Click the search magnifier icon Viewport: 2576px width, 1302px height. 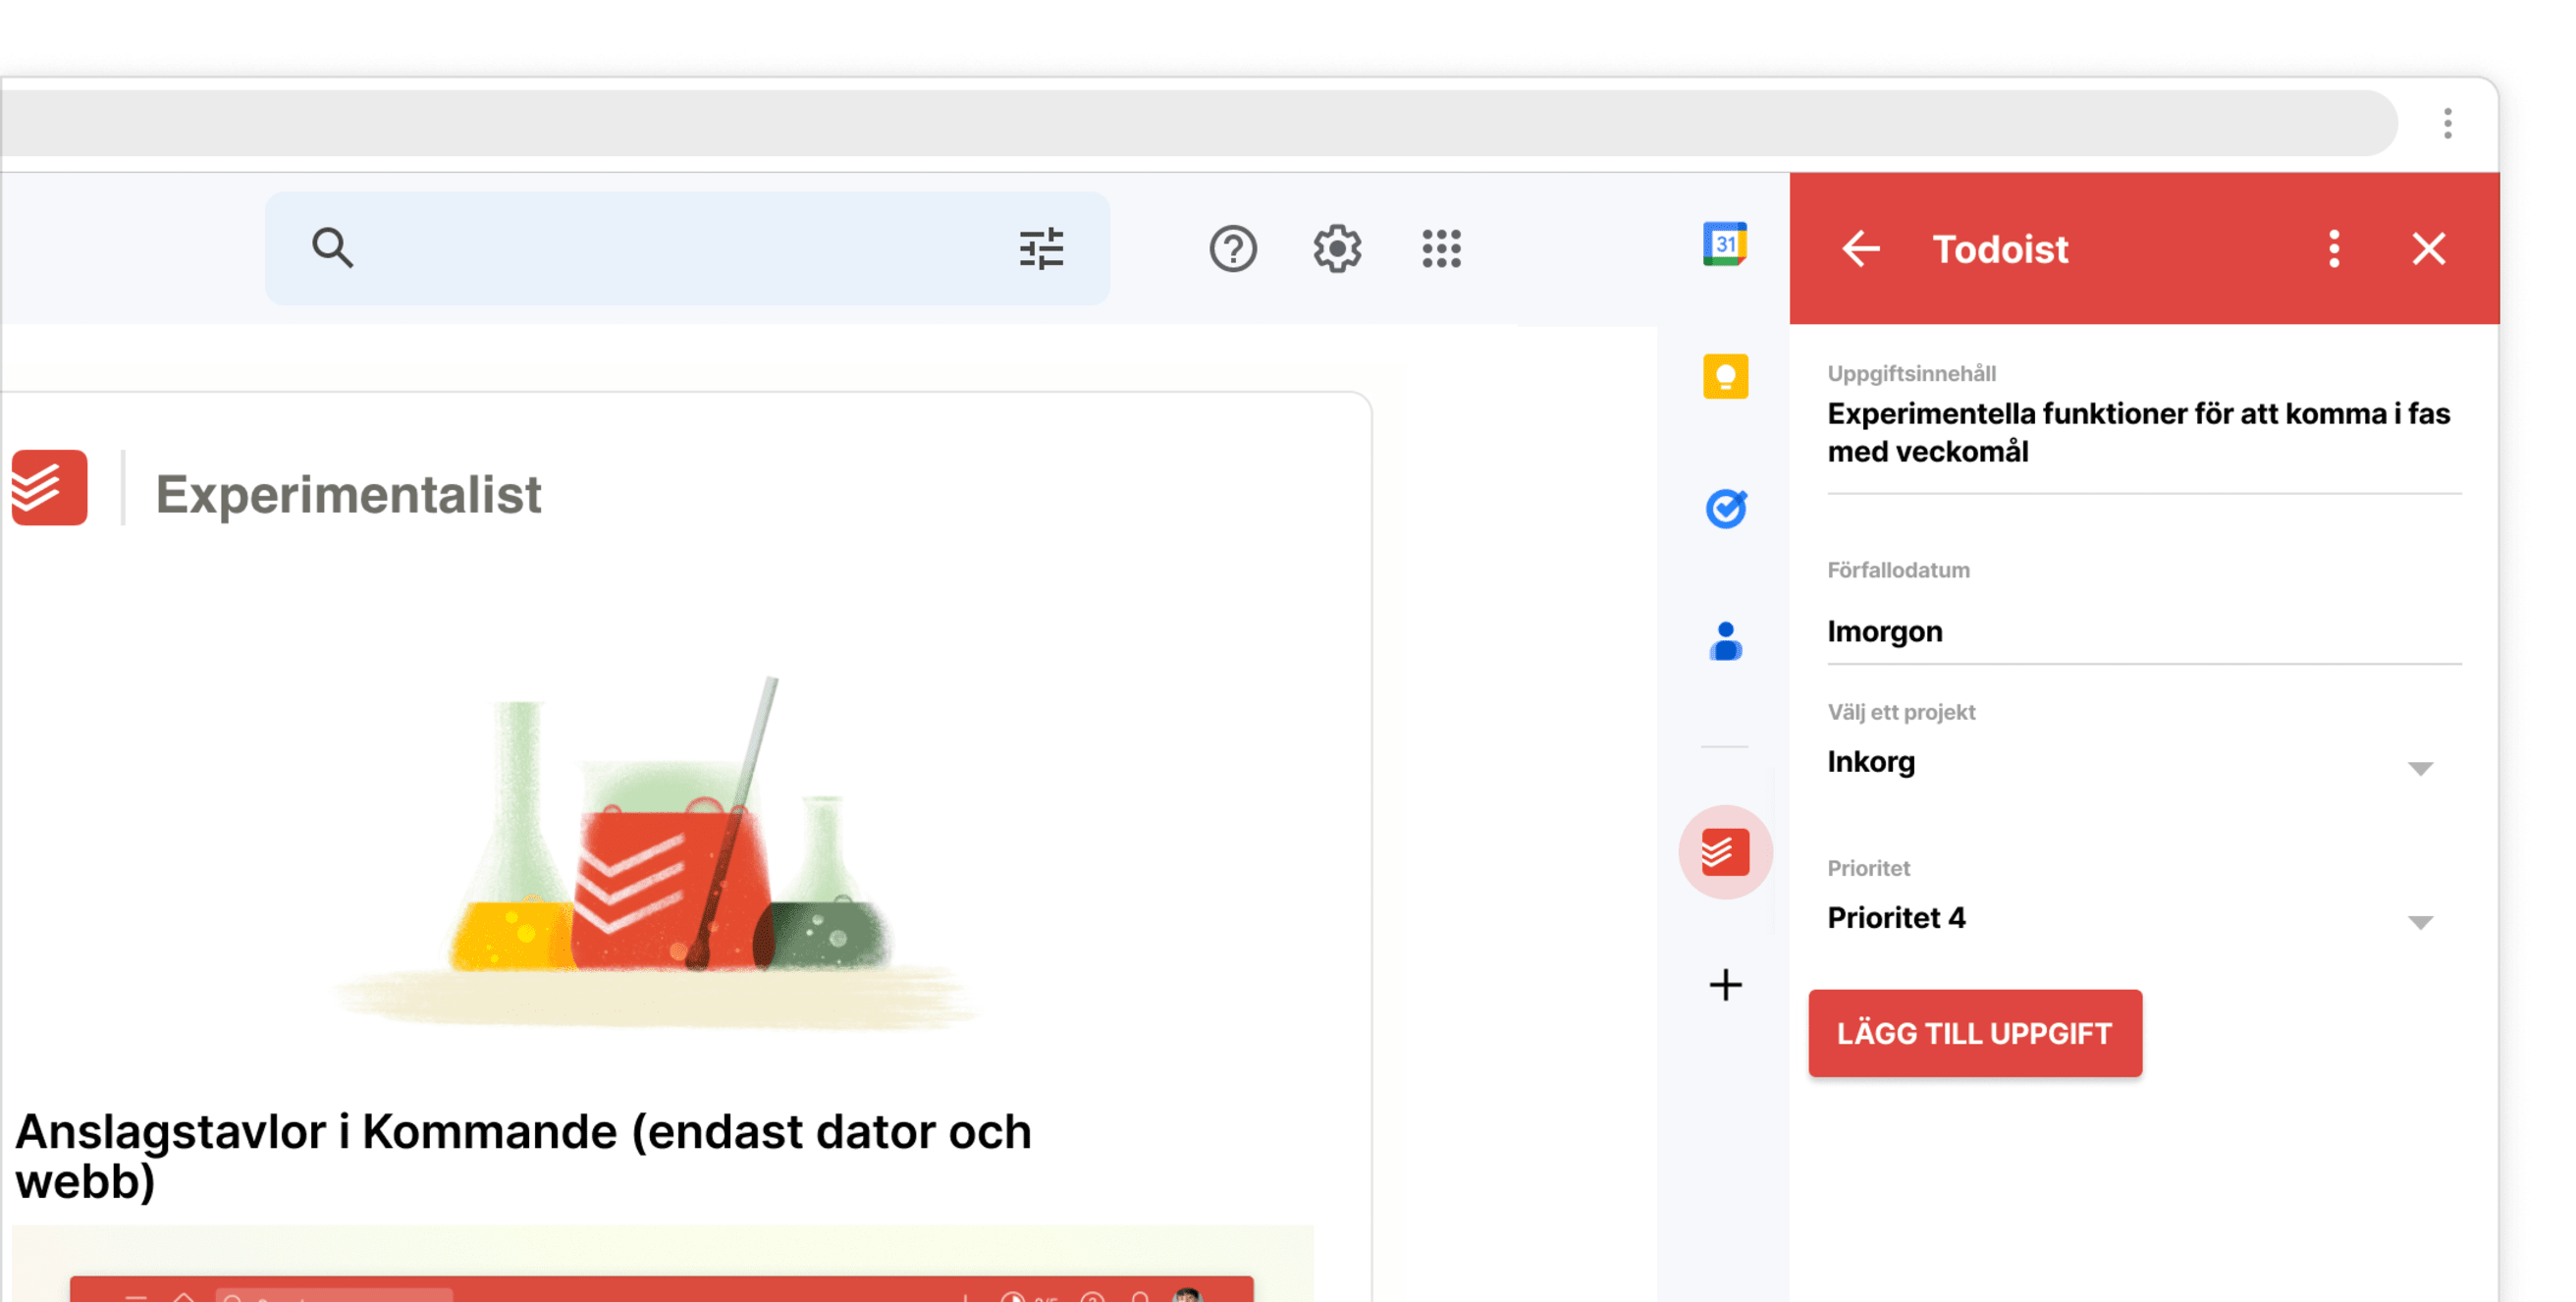pyautogui.click(x=332, y=248)
